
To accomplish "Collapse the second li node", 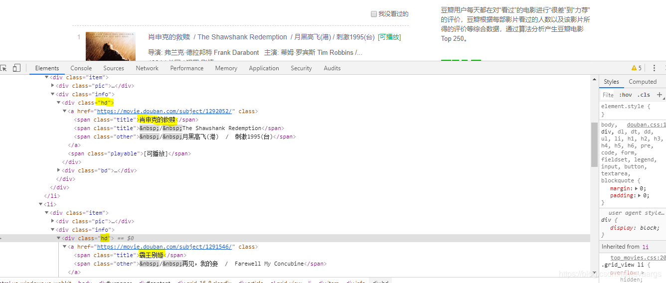I will click(x=41, y=204).
